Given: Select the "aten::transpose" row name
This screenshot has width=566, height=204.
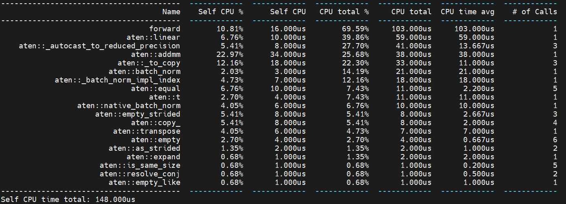Looking at the screenshot, I should tap(146, 131).
